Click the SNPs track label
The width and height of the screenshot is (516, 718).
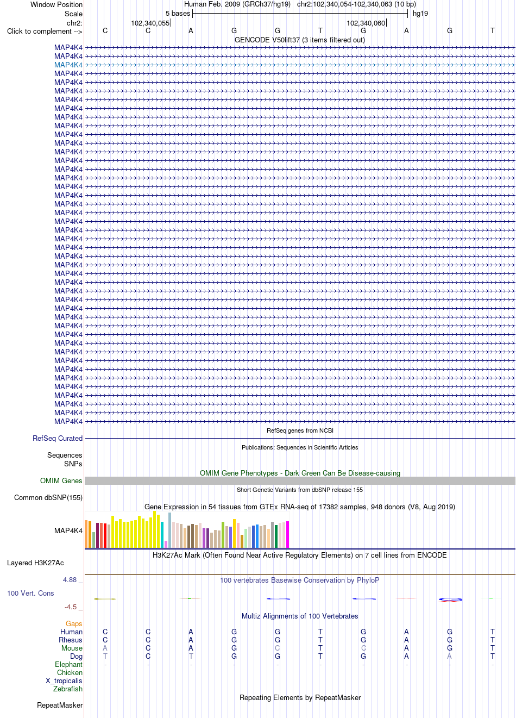73,464
